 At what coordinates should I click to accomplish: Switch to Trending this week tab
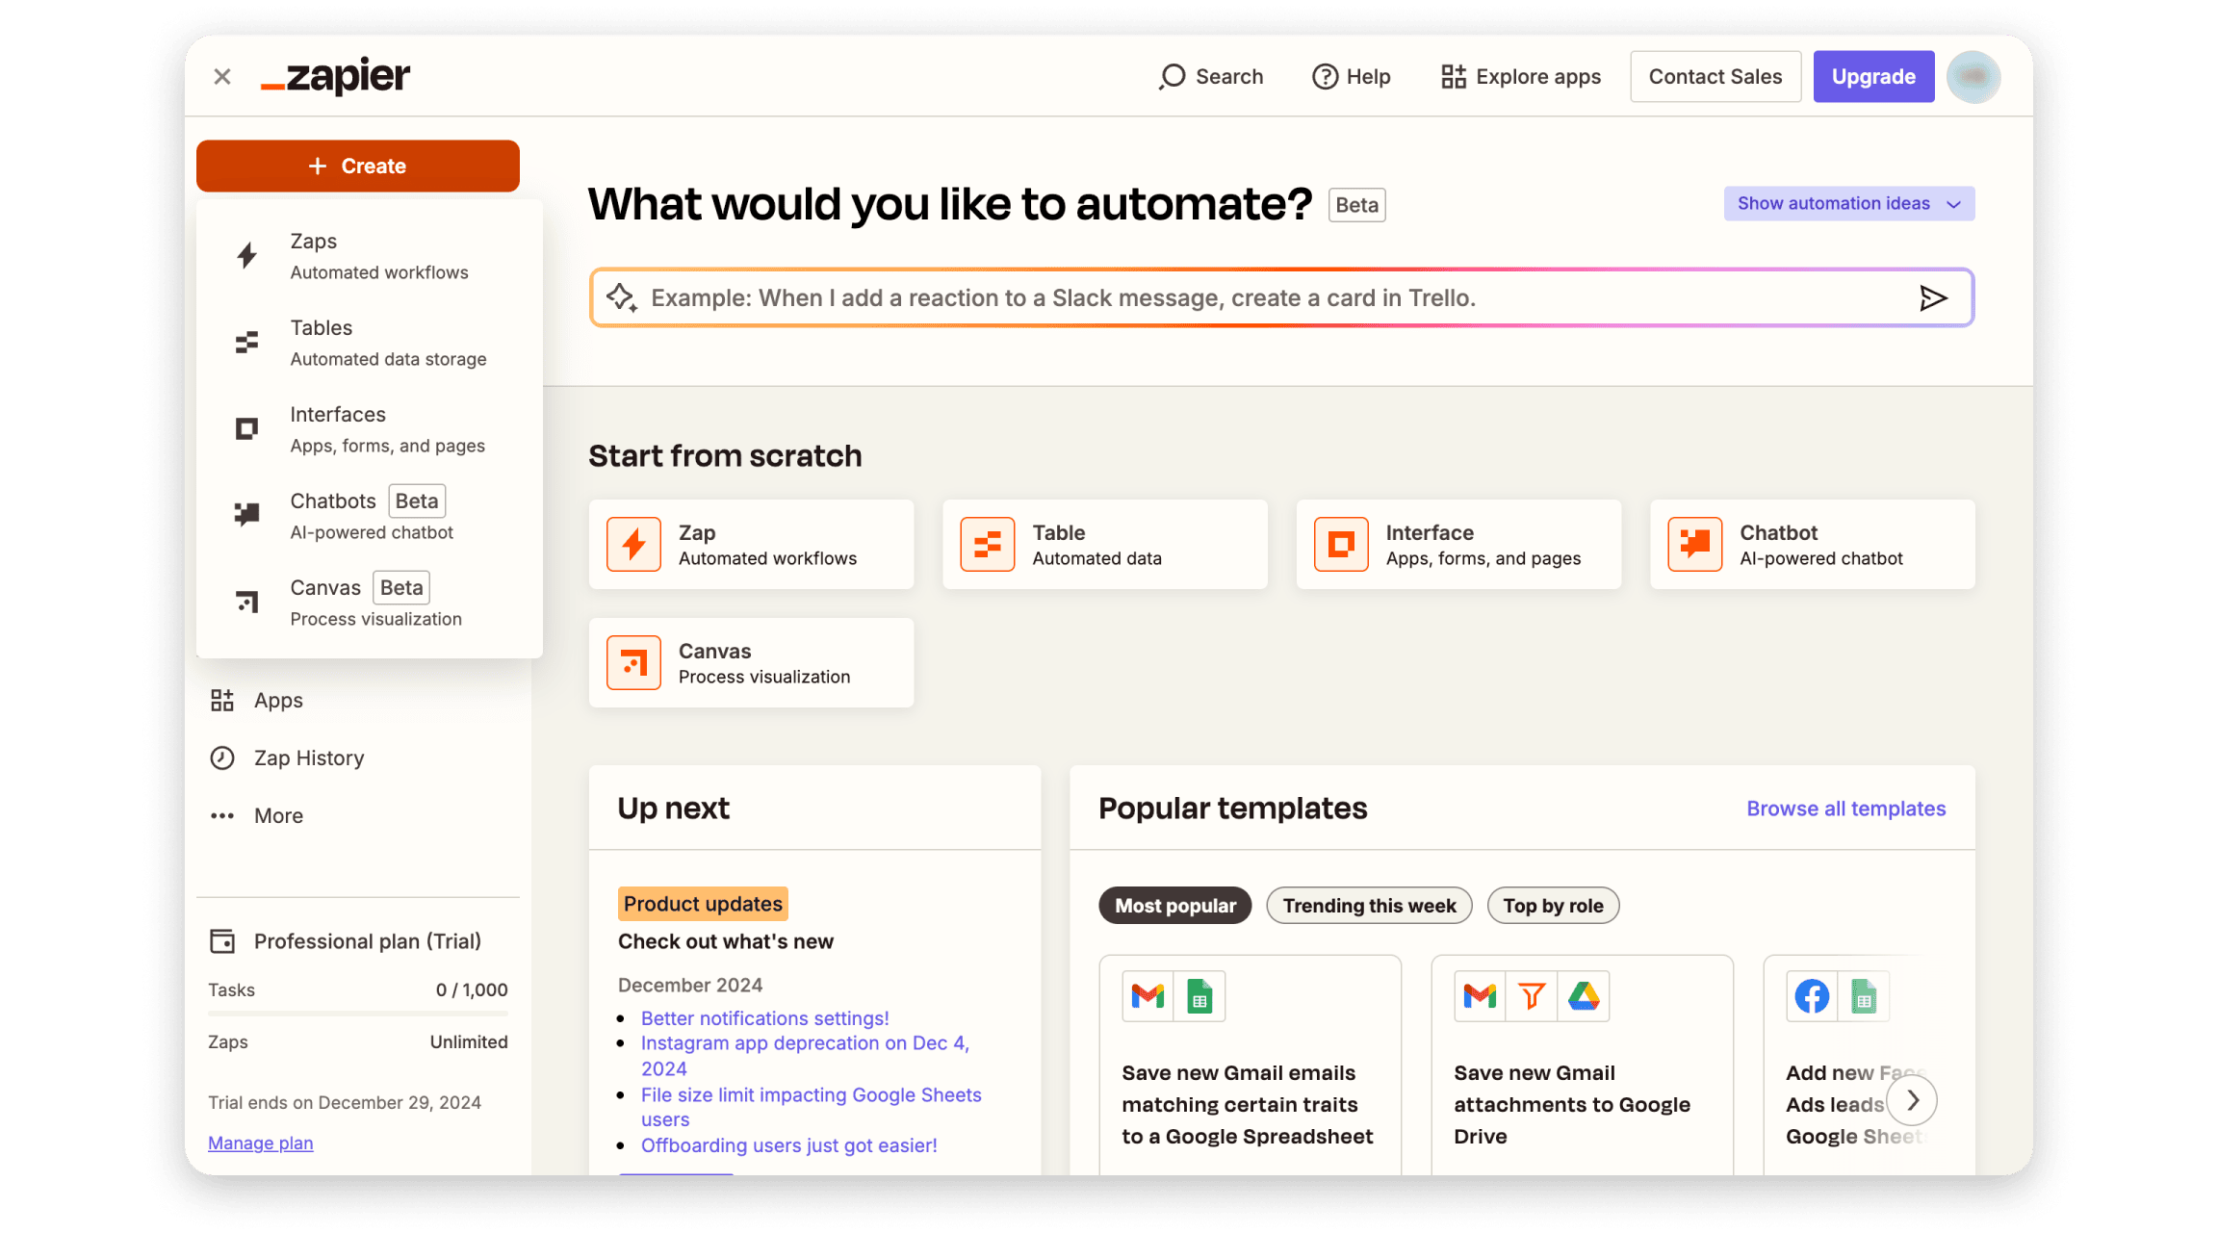pos(1369,905)
